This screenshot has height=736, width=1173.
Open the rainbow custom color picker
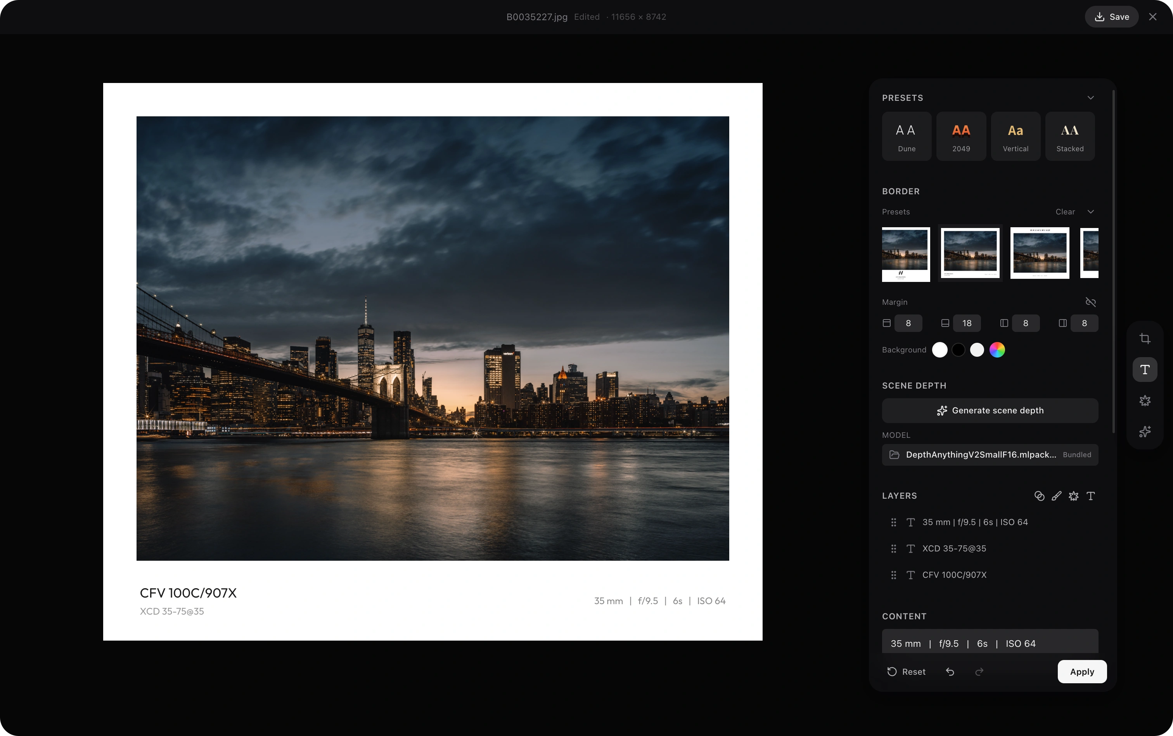point(997,350)
